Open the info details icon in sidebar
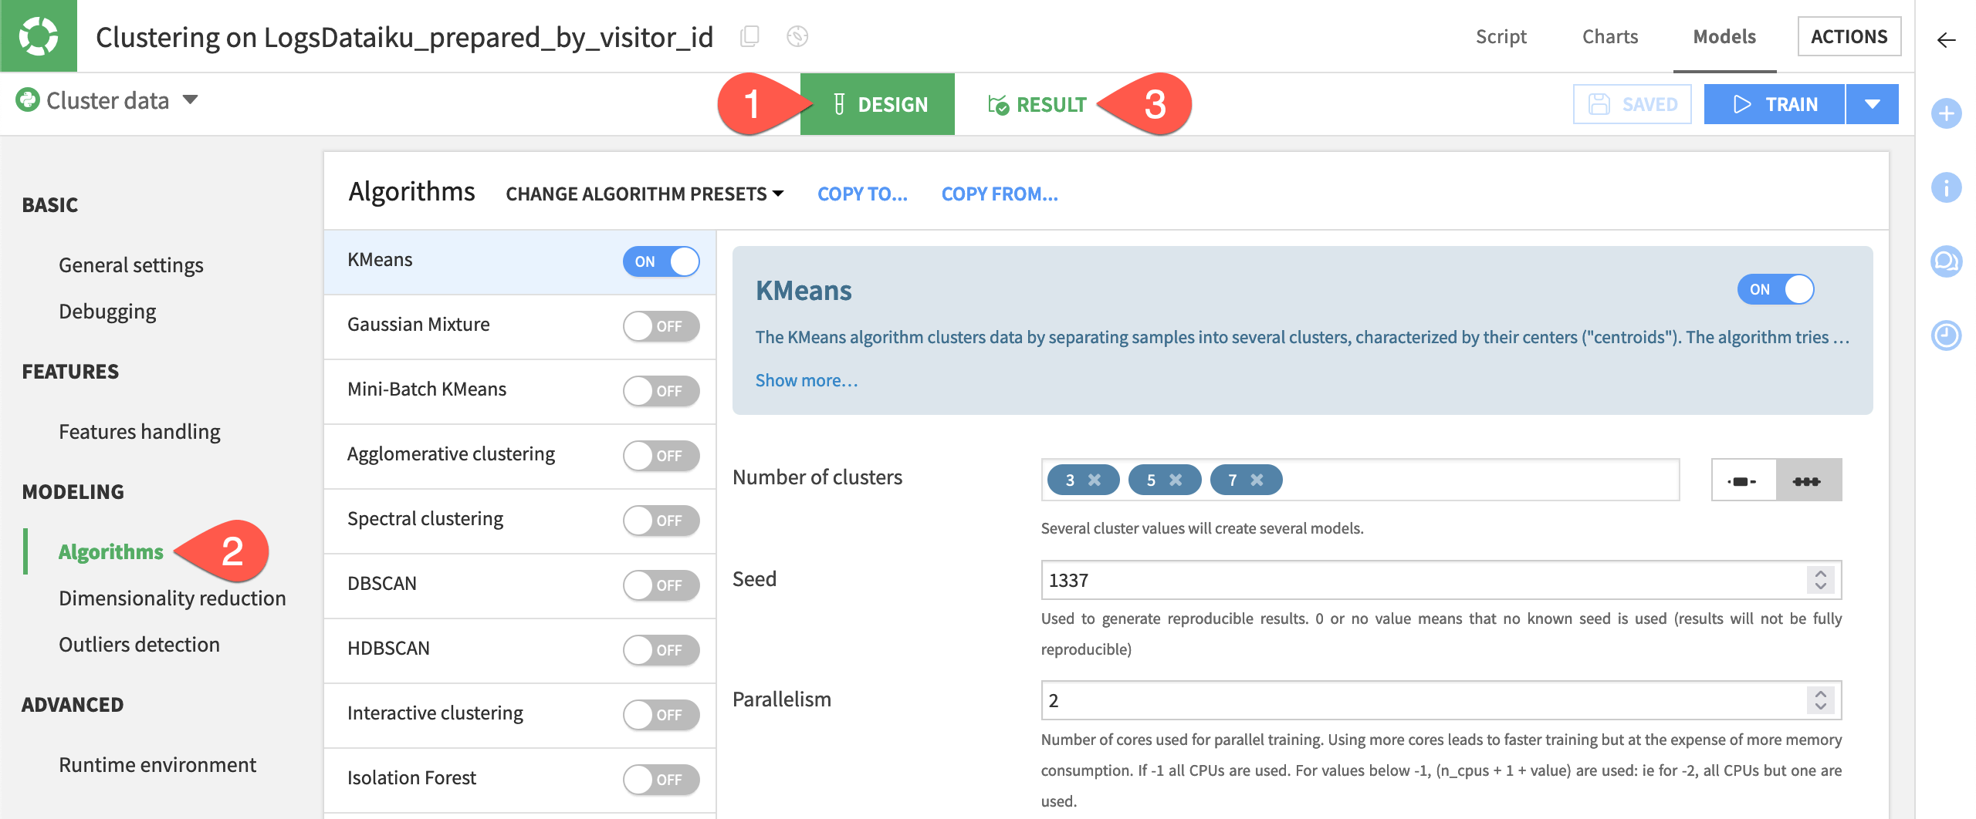The height and width of the screenshot is (819, 1976). pyautogui.click(x=1946, y=187)
